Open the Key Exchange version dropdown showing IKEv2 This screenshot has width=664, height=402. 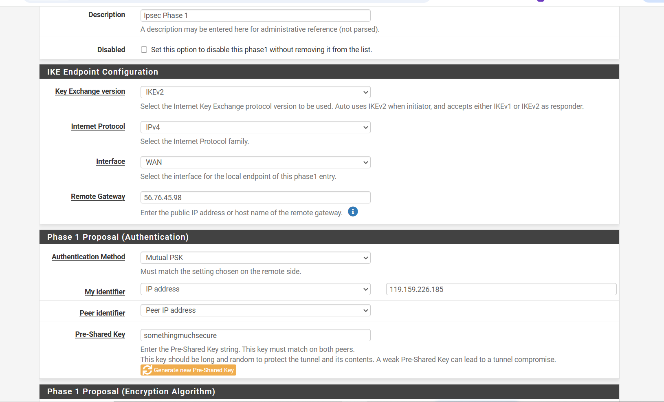coord(255,92)
